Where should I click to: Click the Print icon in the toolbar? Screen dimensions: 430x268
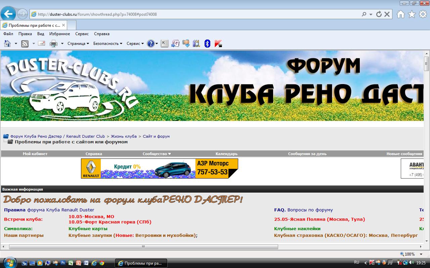[x=53, y=44]
